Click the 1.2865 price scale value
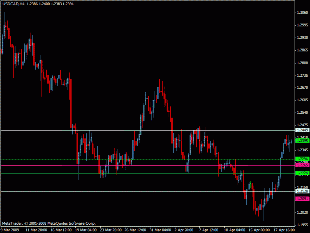Image resolution: width=310 pixels, height=233 pixels. point(302,50)
